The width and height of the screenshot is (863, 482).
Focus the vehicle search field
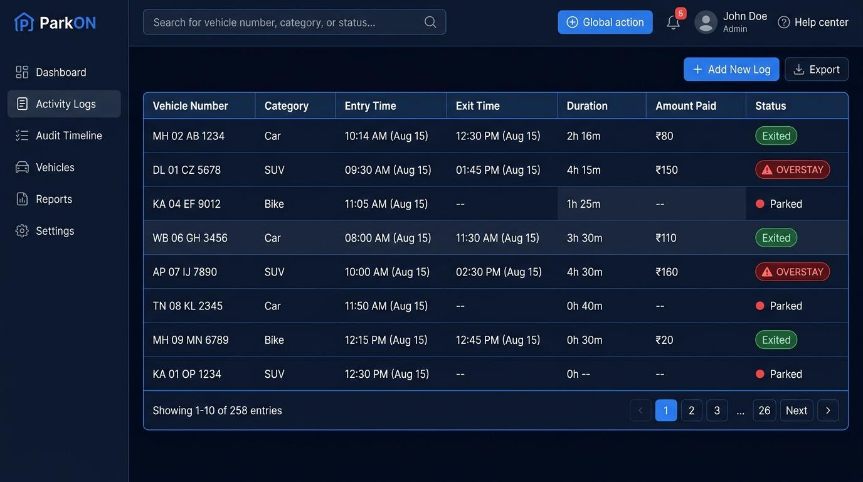tap(294, 22)
